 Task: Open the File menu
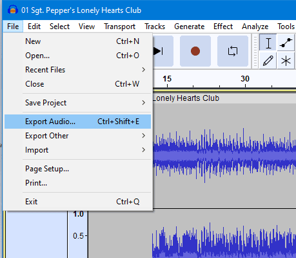(x=13, y=27)
